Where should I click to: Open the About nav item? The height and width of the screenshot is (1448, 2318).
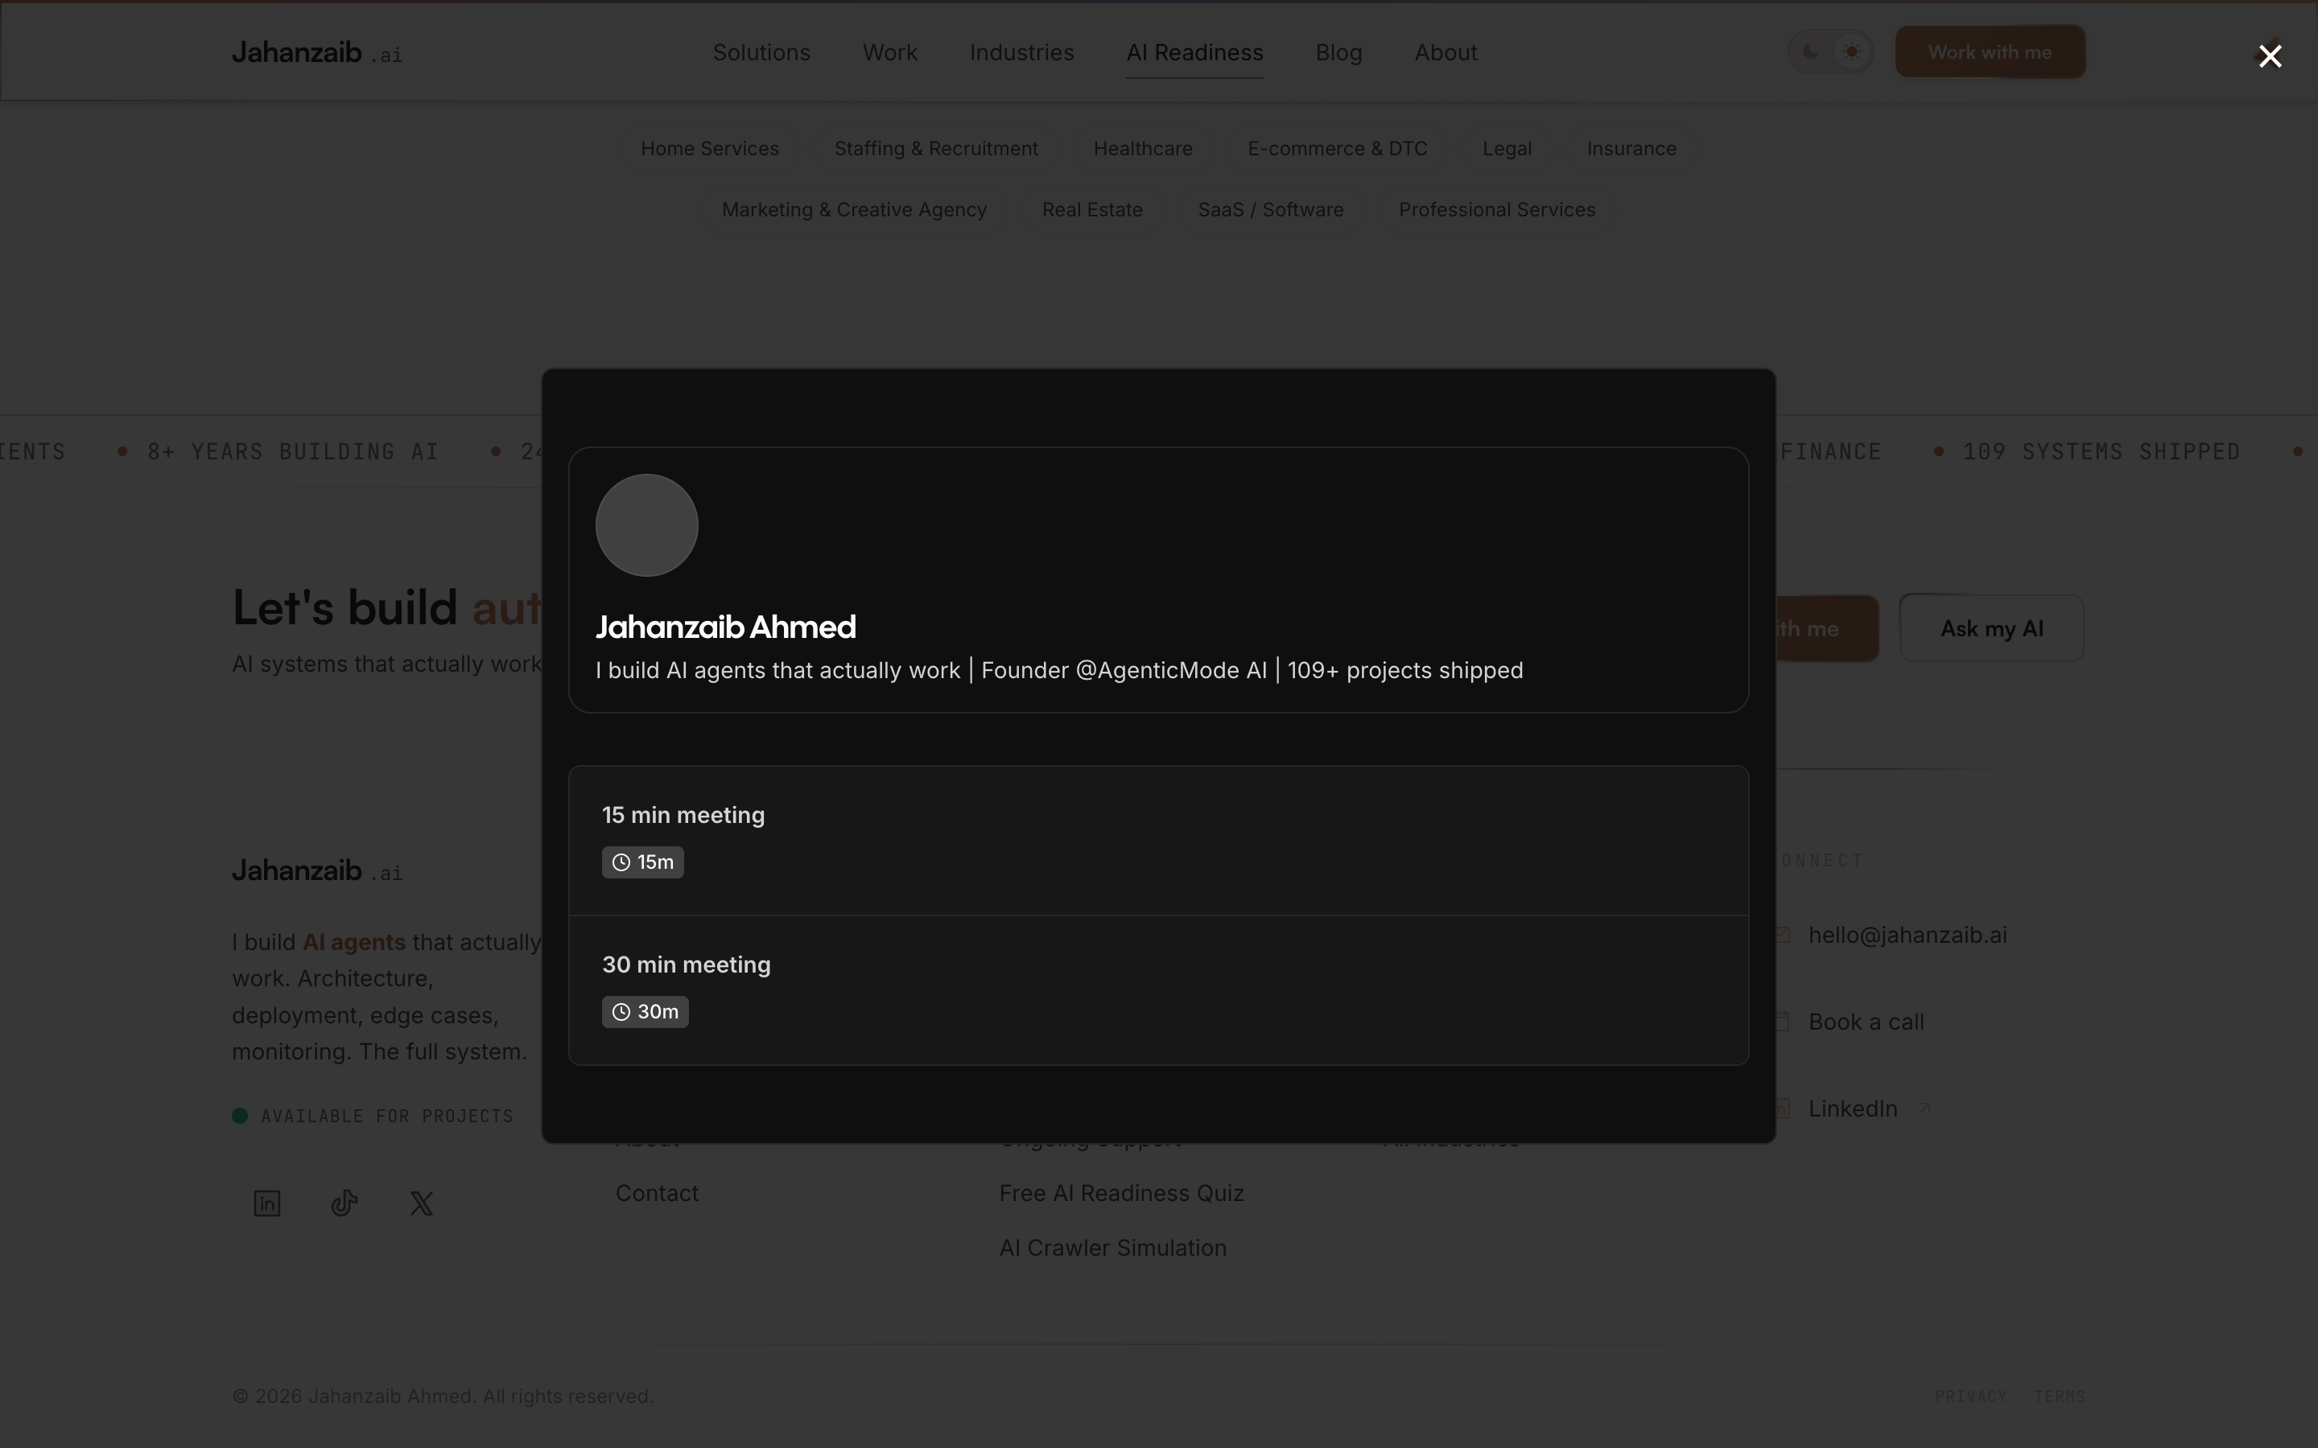(x=1446, y=52)
